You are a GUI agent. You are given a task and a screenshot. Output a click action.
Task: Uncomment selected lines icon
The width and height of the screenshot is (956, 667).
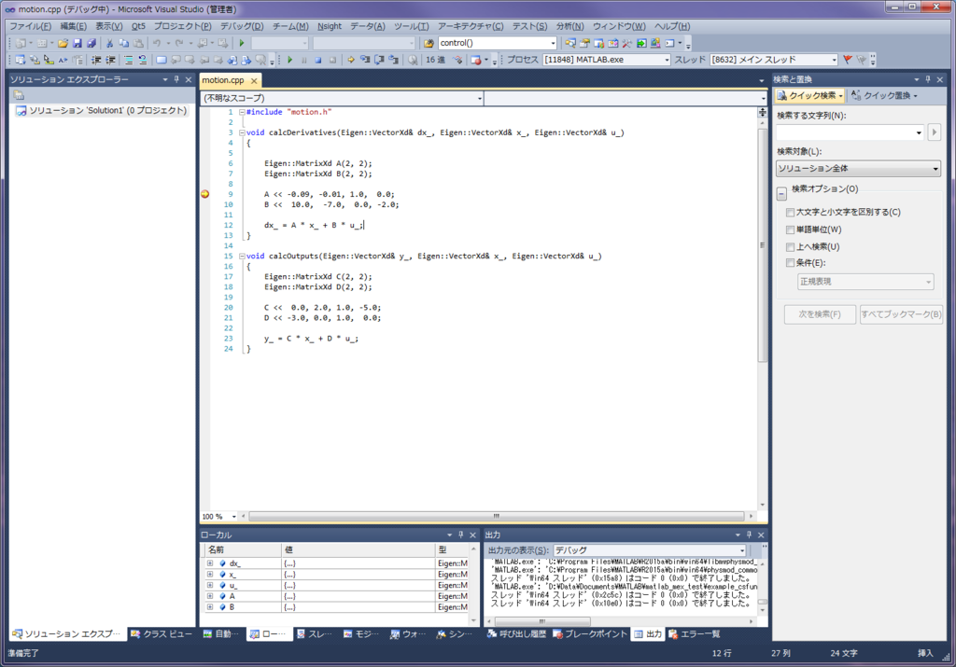(143, 60)
